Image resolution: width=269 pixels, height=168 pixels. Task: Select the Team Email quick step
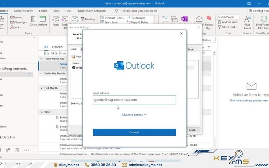point(110,22)
